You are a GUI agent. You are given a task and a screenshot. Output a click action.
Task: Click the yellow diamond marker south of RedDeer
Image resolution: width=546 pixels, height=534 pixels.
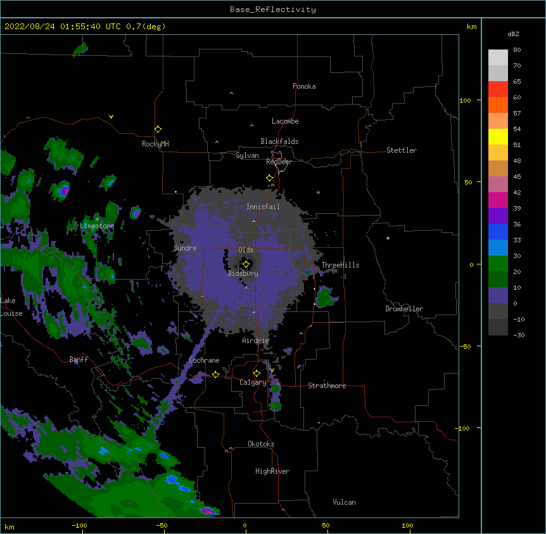pos(270,178)
